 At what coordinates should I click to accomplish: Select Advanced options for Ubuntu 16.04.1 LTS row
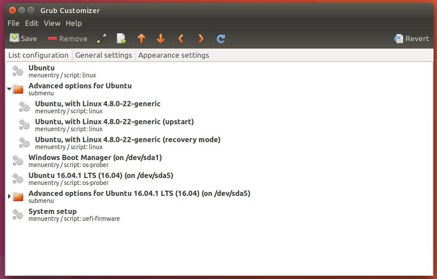219,197
